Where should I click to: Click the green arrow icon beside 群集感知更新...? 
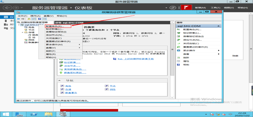click(x=61, y=73)
